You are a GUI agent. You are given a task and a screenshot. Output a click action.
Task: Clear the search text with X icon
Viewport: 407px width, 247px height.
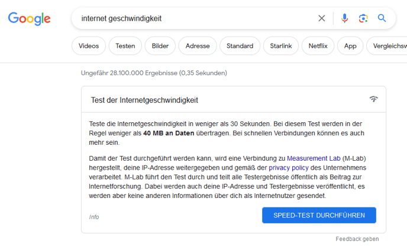point(322,18)
